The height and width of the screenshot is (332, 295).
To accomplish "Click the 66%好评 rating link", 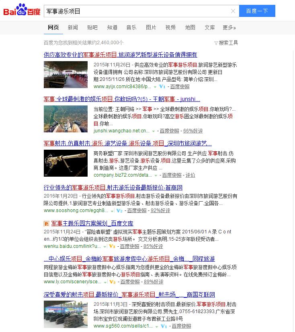I will pyautogui.click(x=193, y=131).
